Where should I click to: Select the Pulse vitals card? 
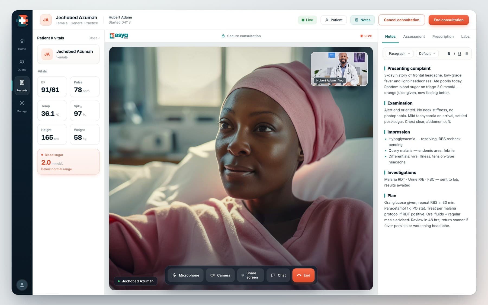85,87
